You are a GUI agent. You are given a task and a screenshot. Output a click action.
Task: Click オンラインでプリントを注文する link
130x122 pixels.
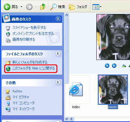[33, 34]
